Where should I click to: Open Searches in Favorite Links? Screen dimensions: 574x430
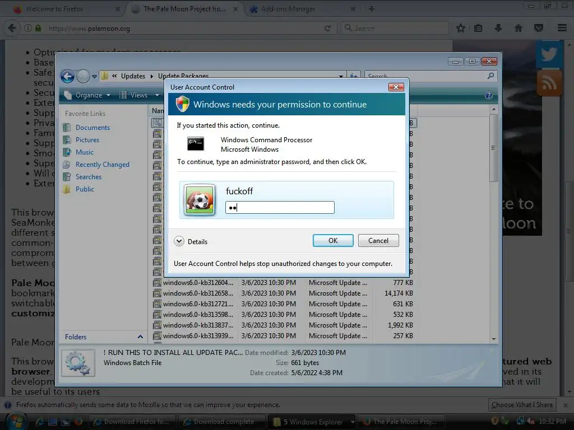coord(89,176)
